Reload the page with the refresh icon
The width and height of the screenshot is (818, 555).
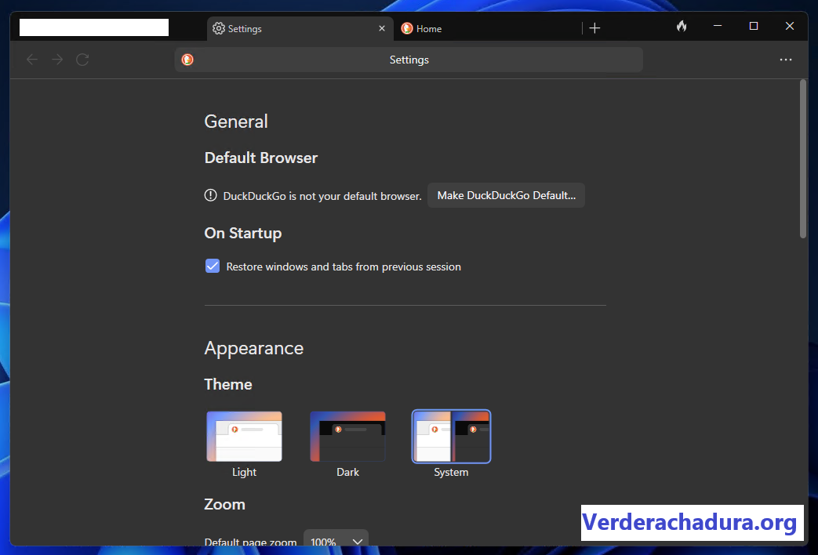82,60
